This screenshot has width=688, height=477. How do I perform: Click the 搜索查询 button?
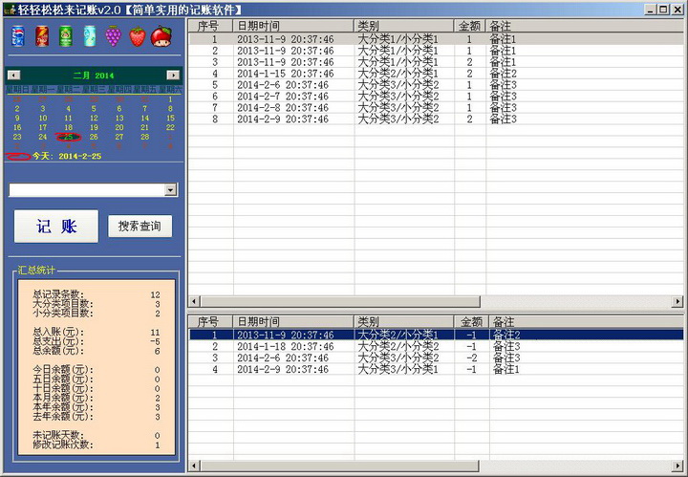point(140,226)
